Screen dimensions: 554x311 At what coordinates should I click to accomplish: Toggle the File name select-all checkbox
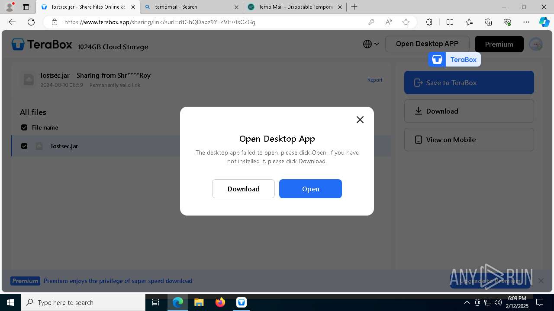[24, 127]
